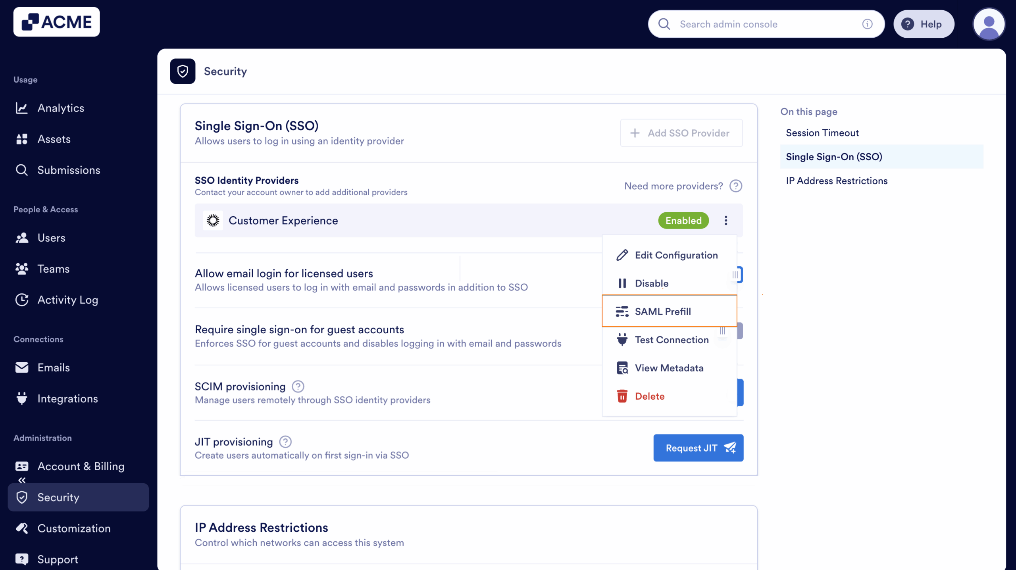
Task: Click the Request JIT button
Action: point(698,448)
